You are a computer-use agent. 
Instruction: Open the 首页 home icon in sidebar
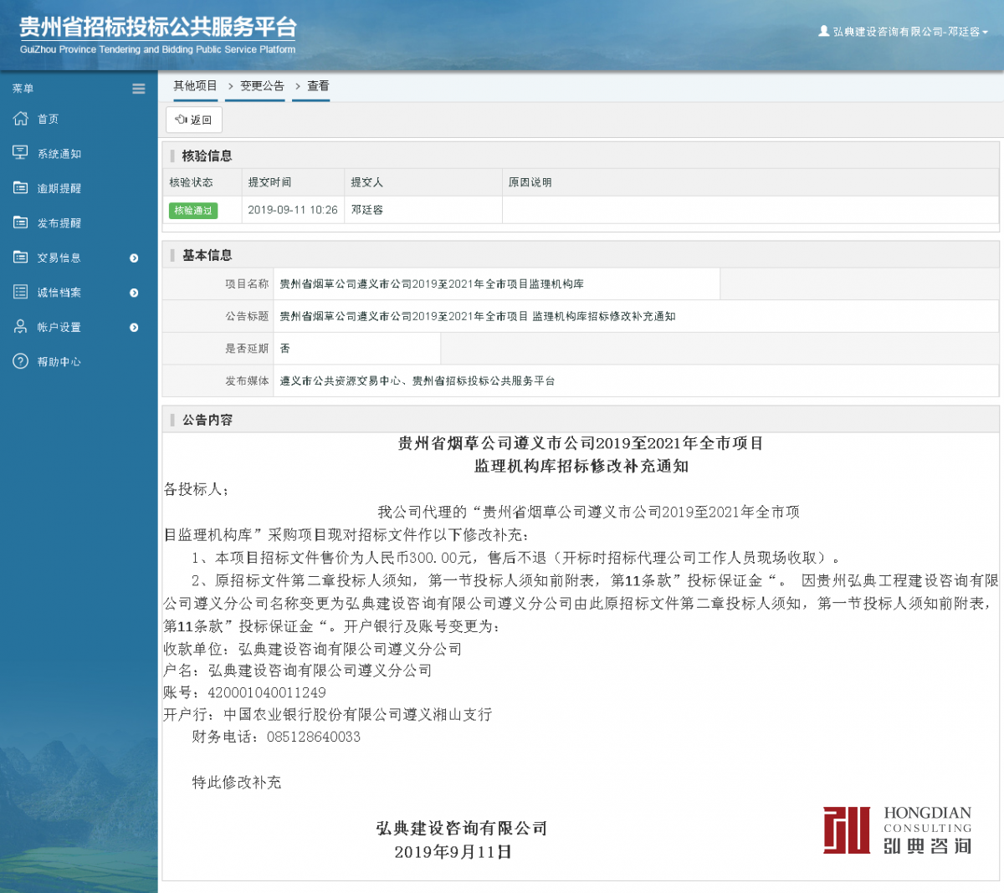(x=22, y=118)
